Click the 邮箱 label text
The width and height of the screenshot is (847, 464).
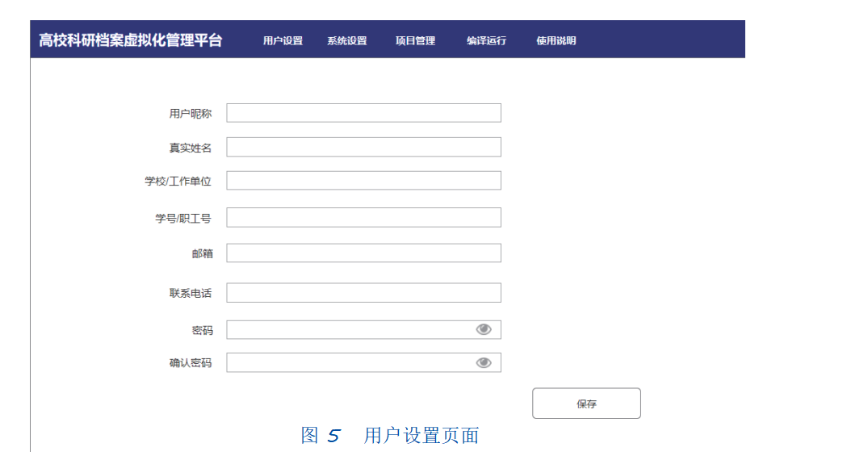click(x=202, y=253)
